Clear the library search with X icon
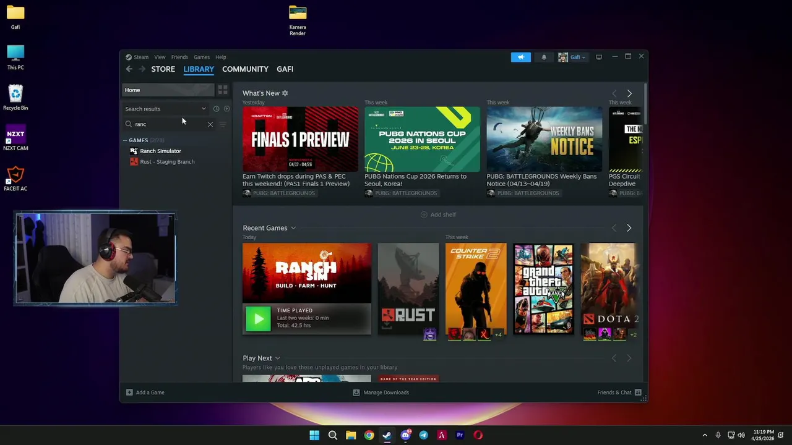Image resolution: width=792 pixels, height=445 pixels. (x=210, y=124)
